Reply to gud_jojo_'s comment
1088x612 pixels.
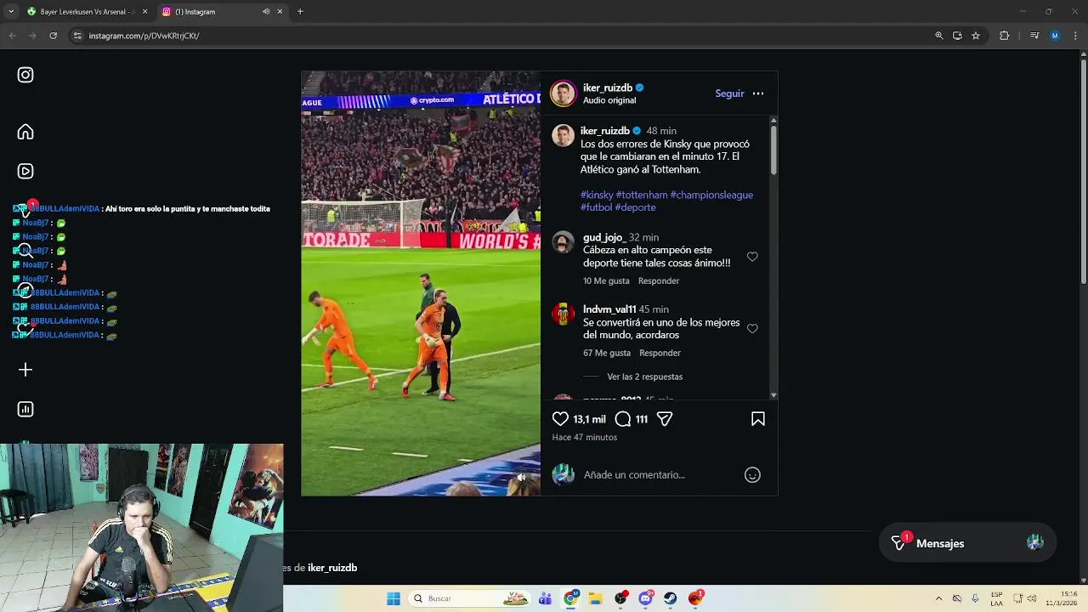point(659,280)
